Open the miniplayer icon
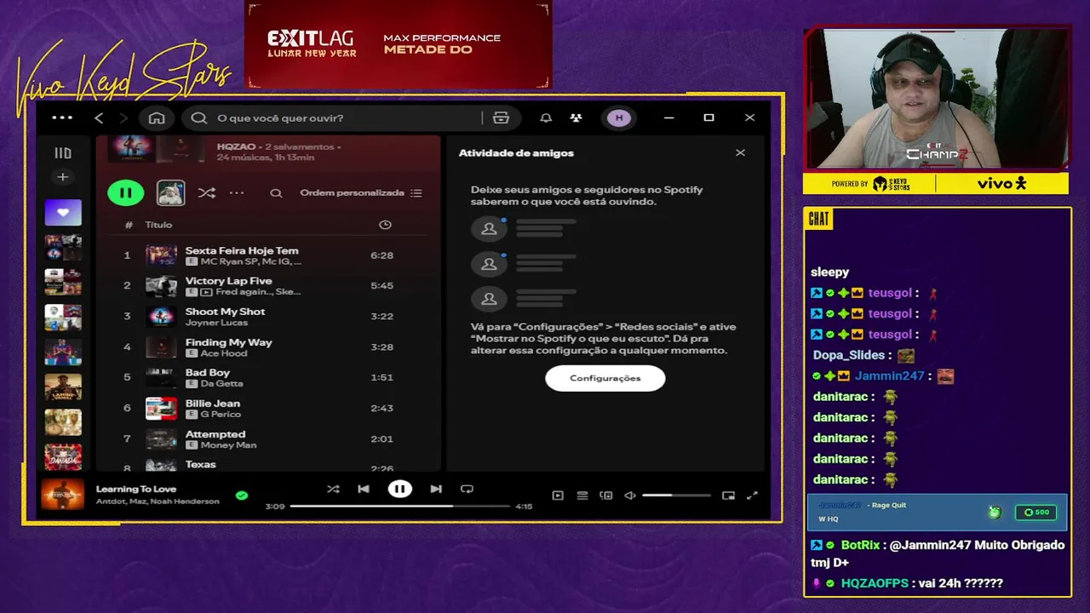This screenshot has height=613, width=1090. 728,495
